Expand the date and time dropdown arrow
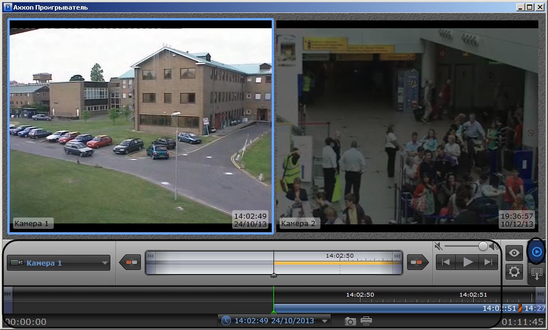 (325, 321)
